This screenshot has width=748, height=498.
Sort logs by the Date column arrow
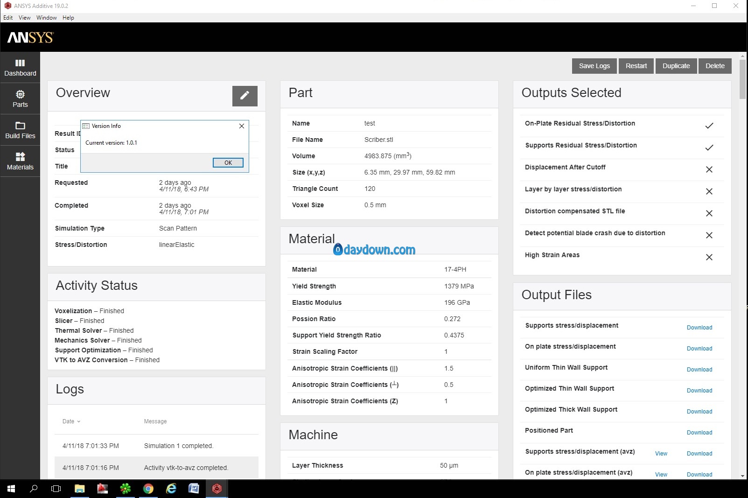[78, 421]
